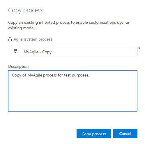The width and height of the screenshot is (145, 144).
Task: Confirm with the Copy process button
Action: point(93,134)
